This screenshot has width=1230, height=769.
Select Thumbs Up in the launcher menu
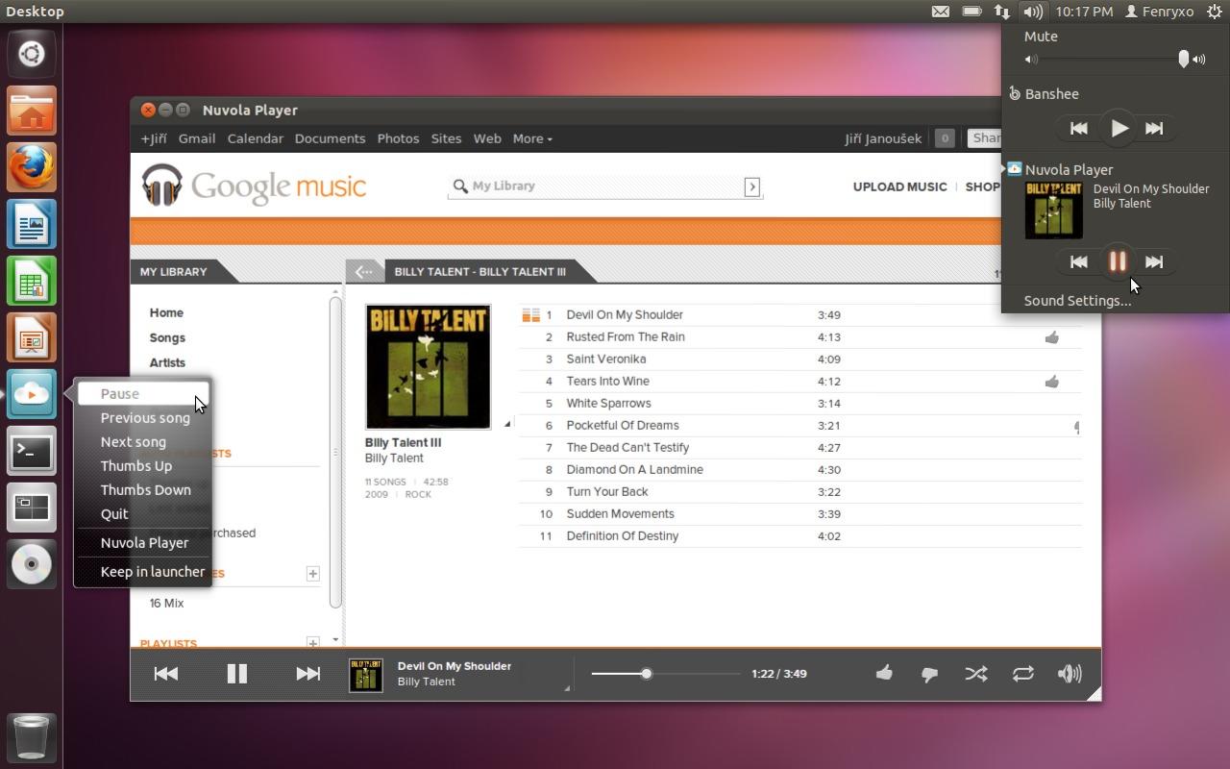point(136,466)
